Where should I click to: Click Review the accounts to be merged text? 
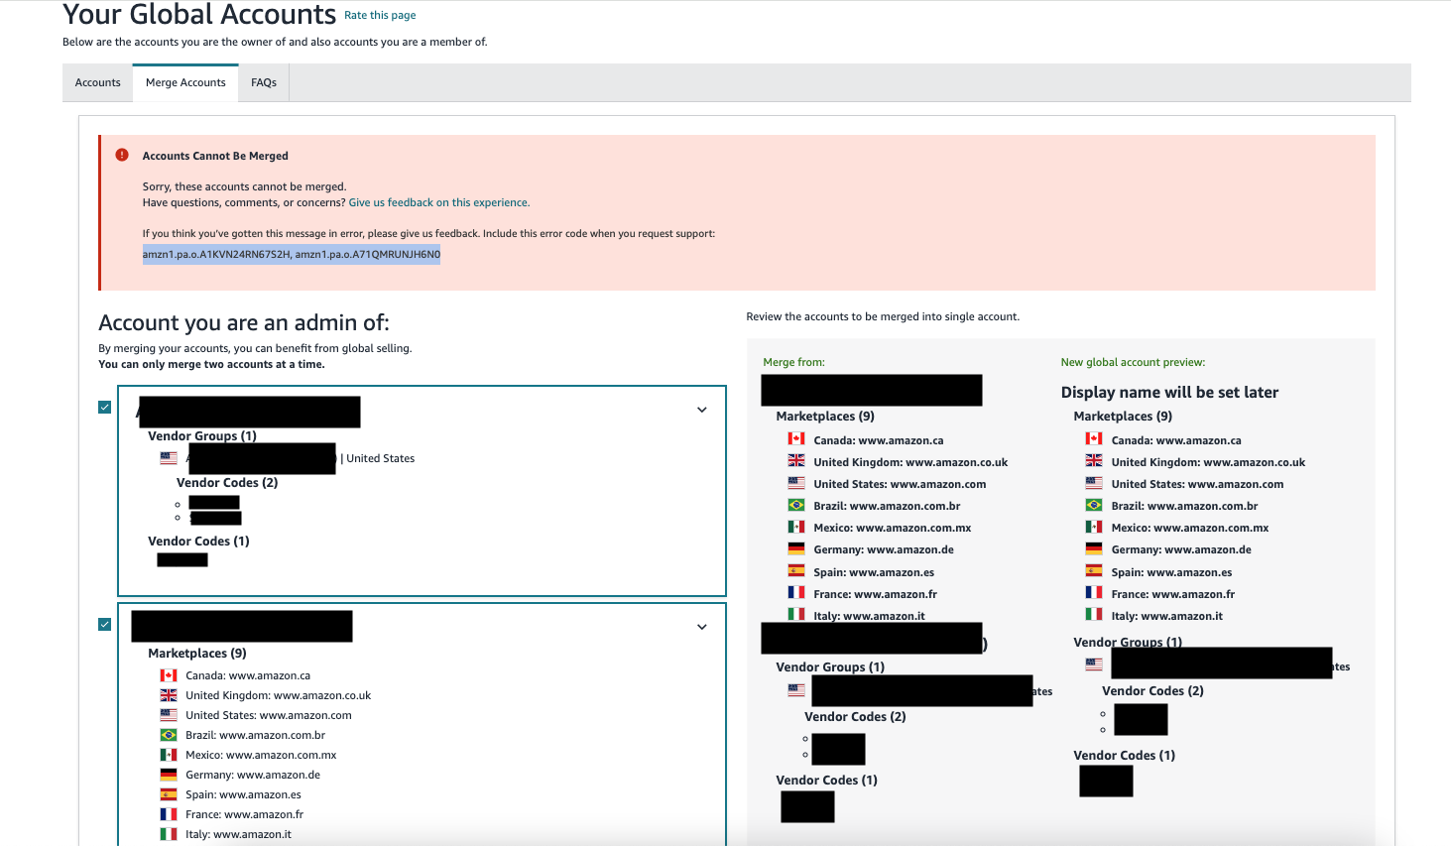pyautogui.click(x=883, y=316)
